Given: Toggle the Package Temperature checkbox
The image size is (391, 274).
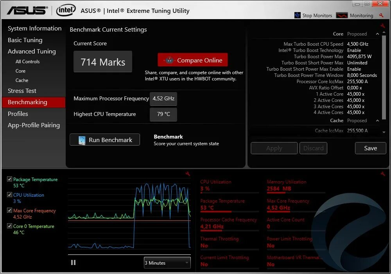Looking at the screenshot, I should coord(9,179).
